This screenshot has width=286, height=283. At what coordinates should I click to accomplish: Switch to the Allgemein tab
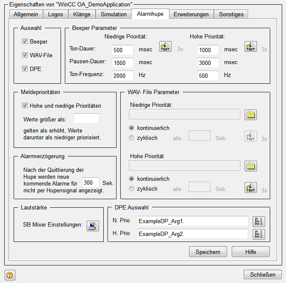pos(26,14)
